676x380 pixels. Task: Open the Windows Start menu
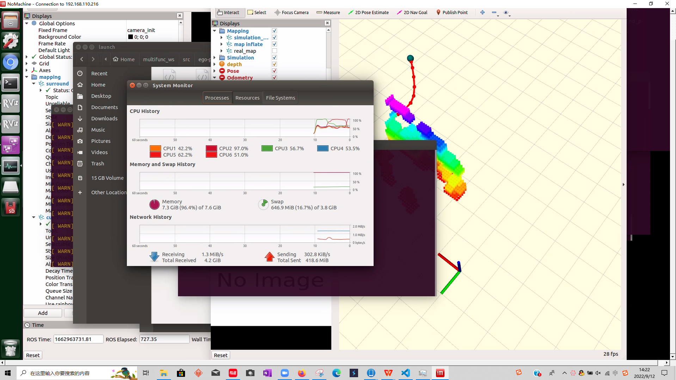click(x=8, y=373)
